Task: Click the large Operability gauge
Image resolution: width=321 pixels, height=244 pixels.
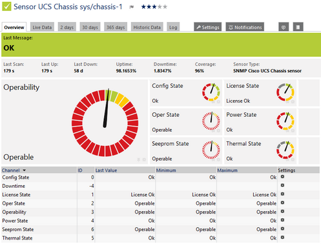Action: [105, 123]
